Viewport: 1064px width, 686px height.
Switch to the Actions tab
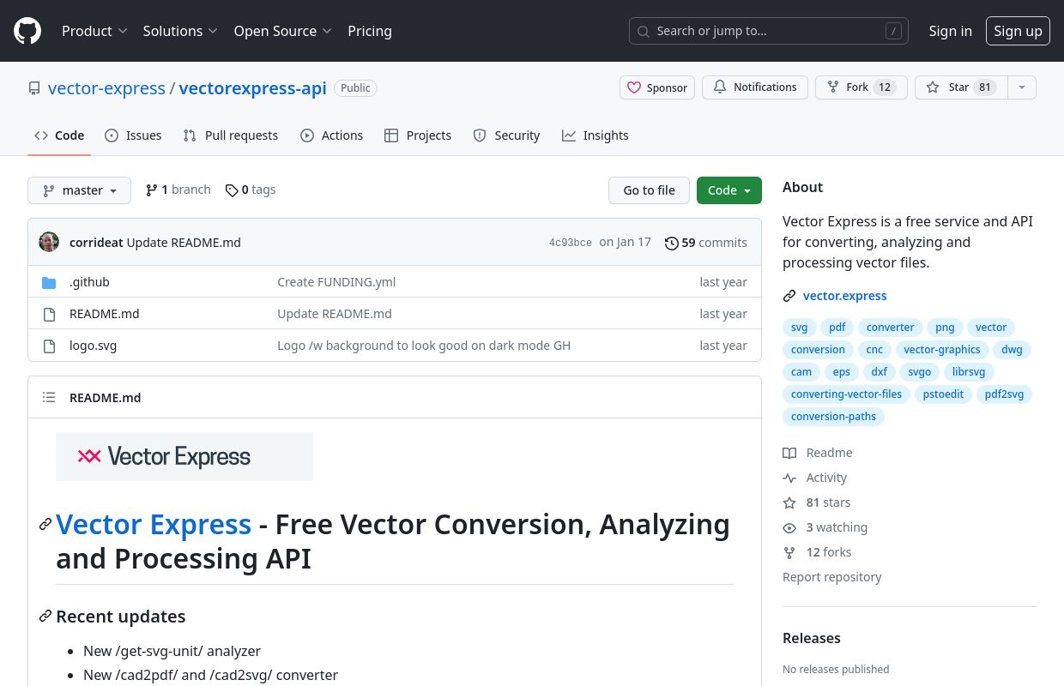click(332, 135)
